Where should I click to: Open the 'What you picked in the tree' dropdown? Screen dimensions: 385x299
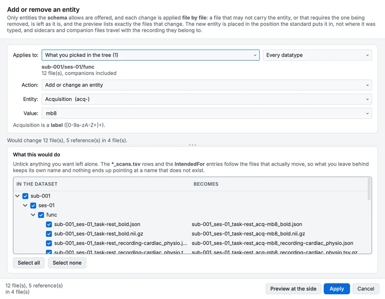tap(150, 55)
